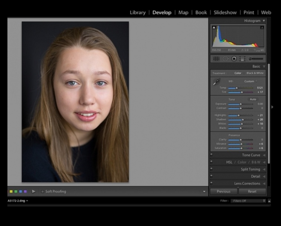281x226 pixels.
Task: Click the Exposure slider handle
Action: 241,104
